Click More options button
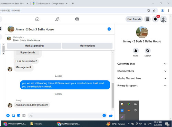 [x=87, y=46]
